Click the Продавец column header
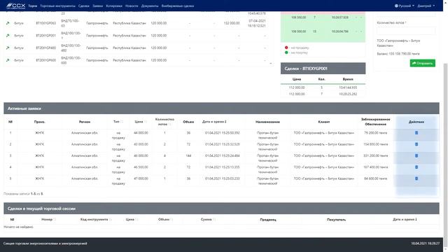448x252 pixels. point(268,220)
